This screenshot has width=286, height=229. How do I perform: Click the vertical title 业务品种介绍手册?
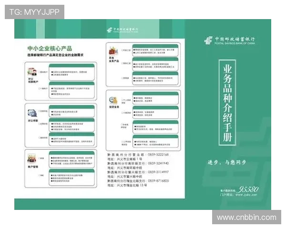click(227, 103)
